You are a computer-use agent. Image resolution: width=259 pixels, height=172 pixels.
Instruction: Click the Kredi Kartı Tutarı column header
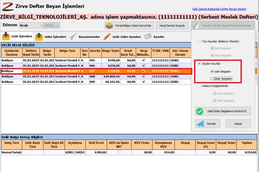[128, 53]
